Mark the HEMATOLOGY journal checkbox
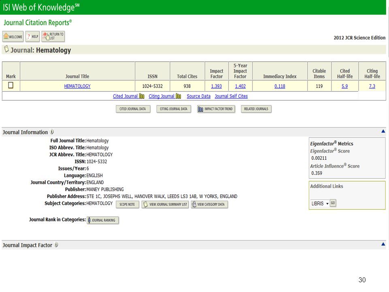This screenshot has height=292, width=389. pos(11,85)
